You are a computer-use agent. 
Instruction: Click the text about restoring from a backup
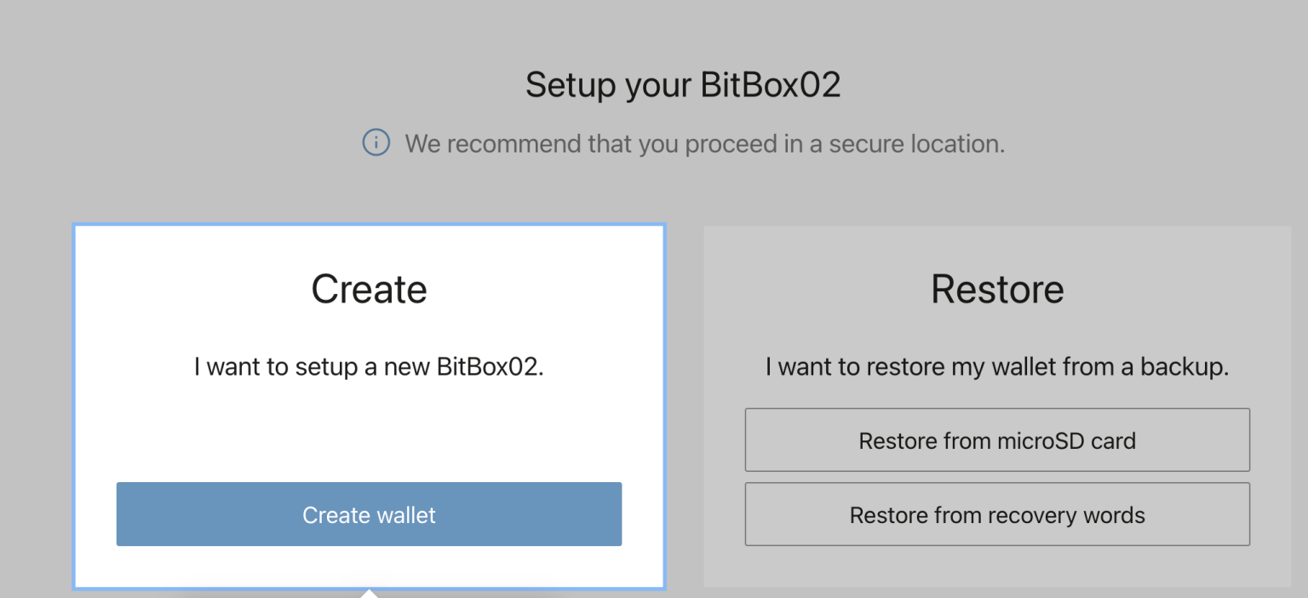coord(996,366)
